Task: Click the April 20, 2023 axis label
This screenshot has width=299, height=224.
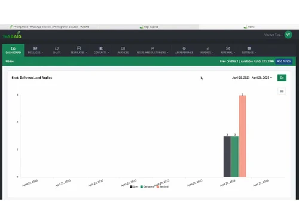Action: coord(30,183)
